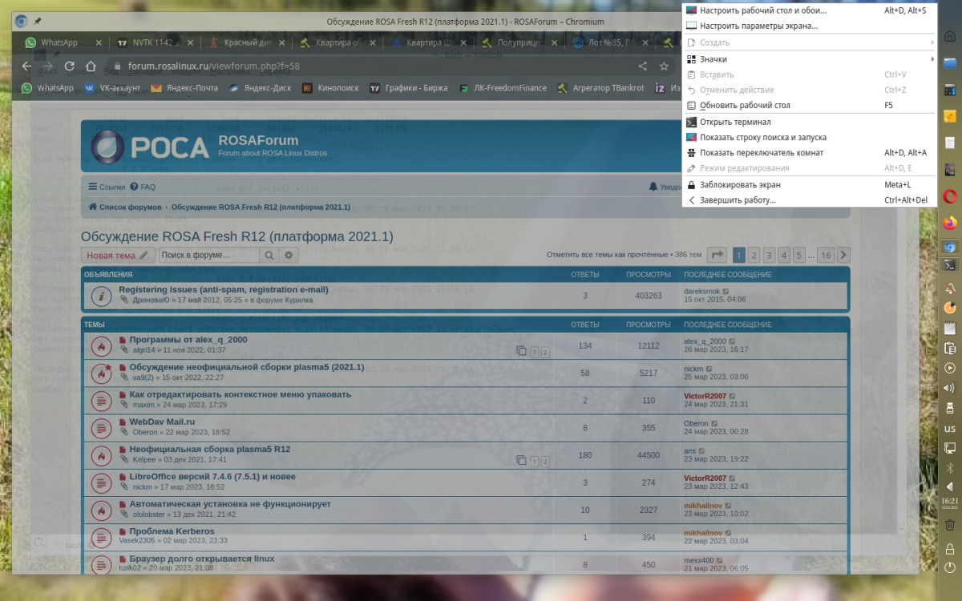Open the 'Кинопоиск' bookmark

(x=330, y=88)
